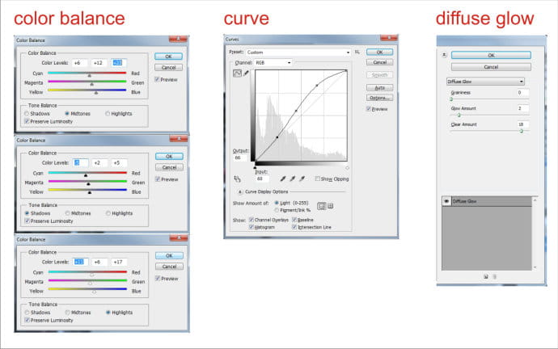558x349 pixels.
Task: Click the new effect layer icon
Action: tap(485, 276)
